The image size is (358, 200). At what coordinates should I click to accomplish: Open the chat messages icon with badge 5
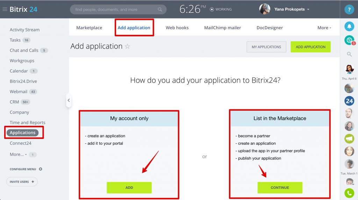click(x=349, y=40)
